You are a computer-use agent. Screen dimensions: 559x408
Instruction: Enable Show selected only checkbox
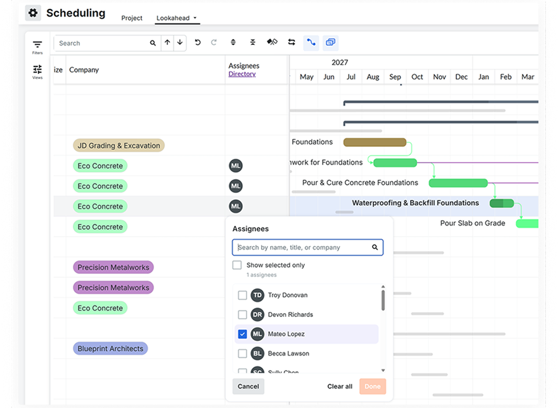click(237, 265)
